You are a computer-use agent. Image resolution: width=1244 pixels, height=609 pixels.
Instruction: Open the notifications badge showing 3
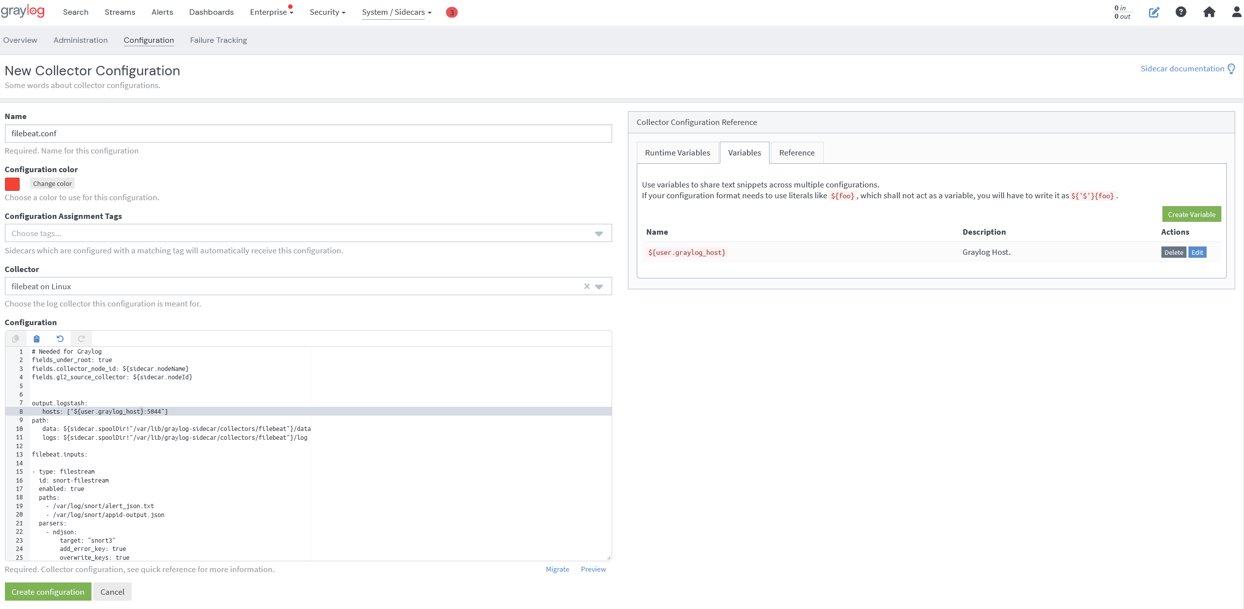tap(451, 12)
